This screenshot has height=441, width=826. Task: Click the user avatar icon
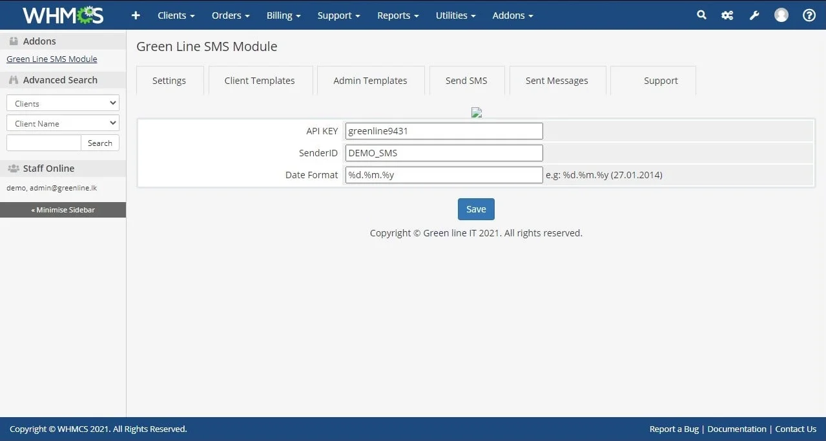tap(781, 15)
